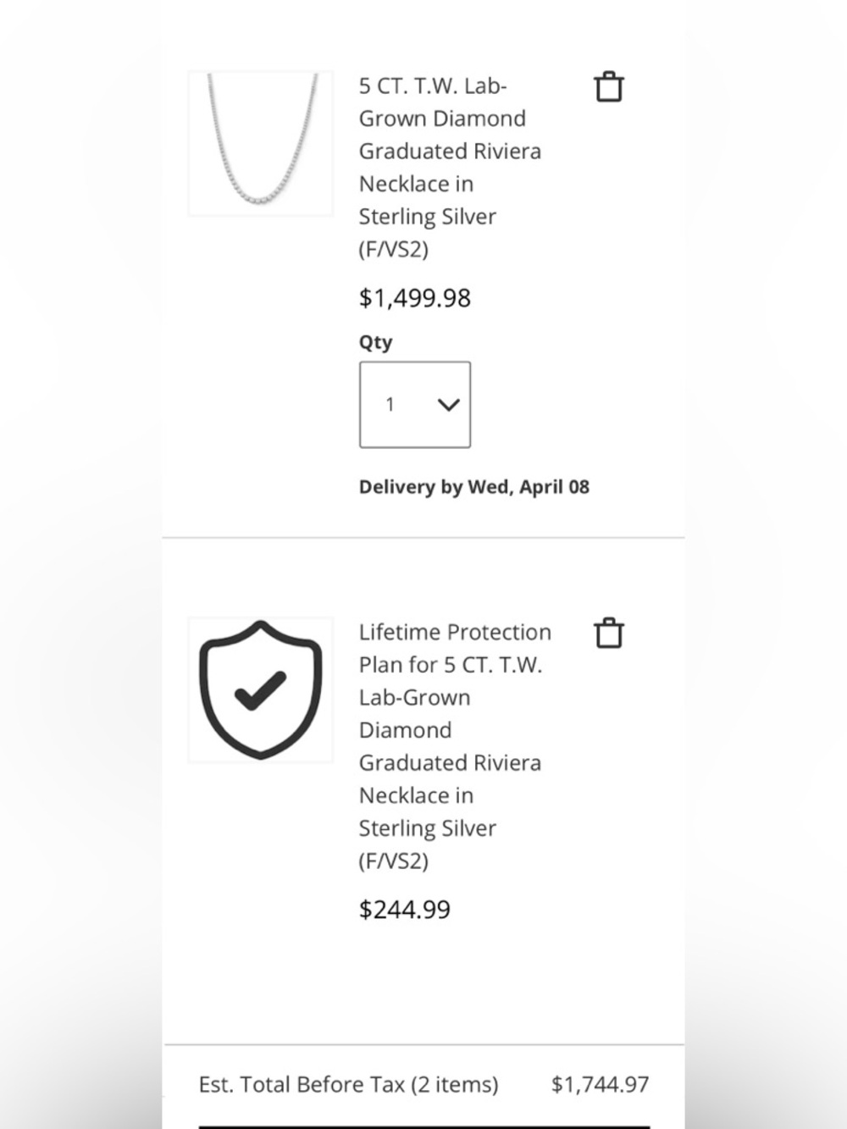Click the $1,744.97 estimated total amount
The image size is (847, 1129).
coord(601,1085)
